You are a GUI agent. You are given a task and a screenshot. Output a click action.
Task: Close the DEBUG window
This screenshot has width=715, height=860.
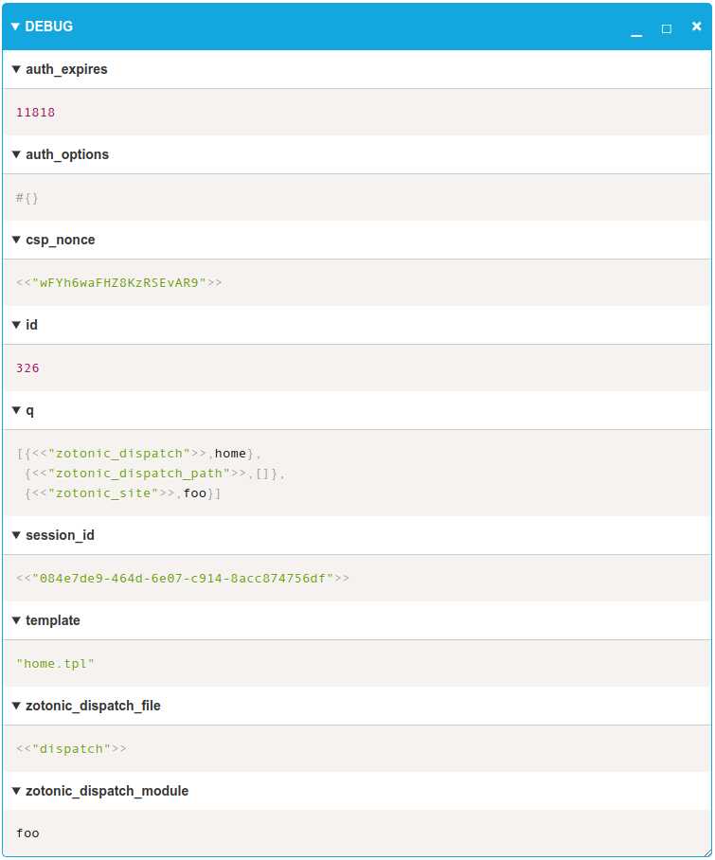click(696, 27)
